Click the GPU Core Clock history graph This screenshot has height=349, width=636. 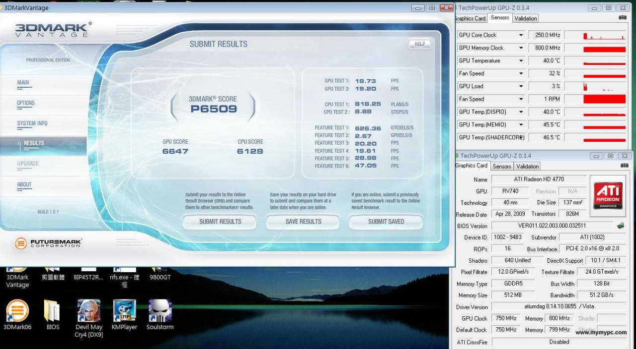(x=595, y=35)
